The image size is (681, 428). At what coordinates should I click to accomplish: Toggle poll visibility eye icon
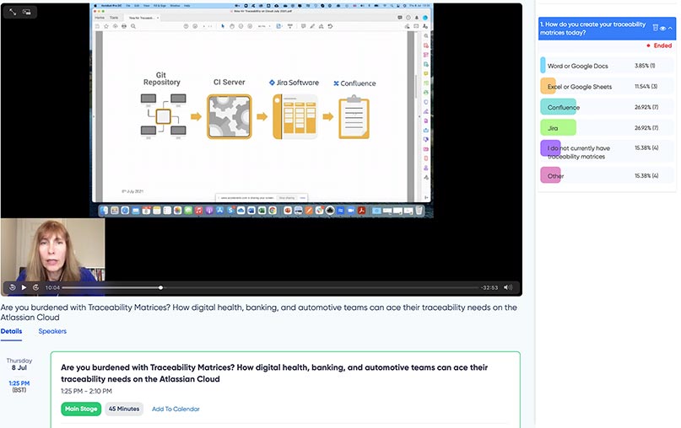click(x=662, y=28)
